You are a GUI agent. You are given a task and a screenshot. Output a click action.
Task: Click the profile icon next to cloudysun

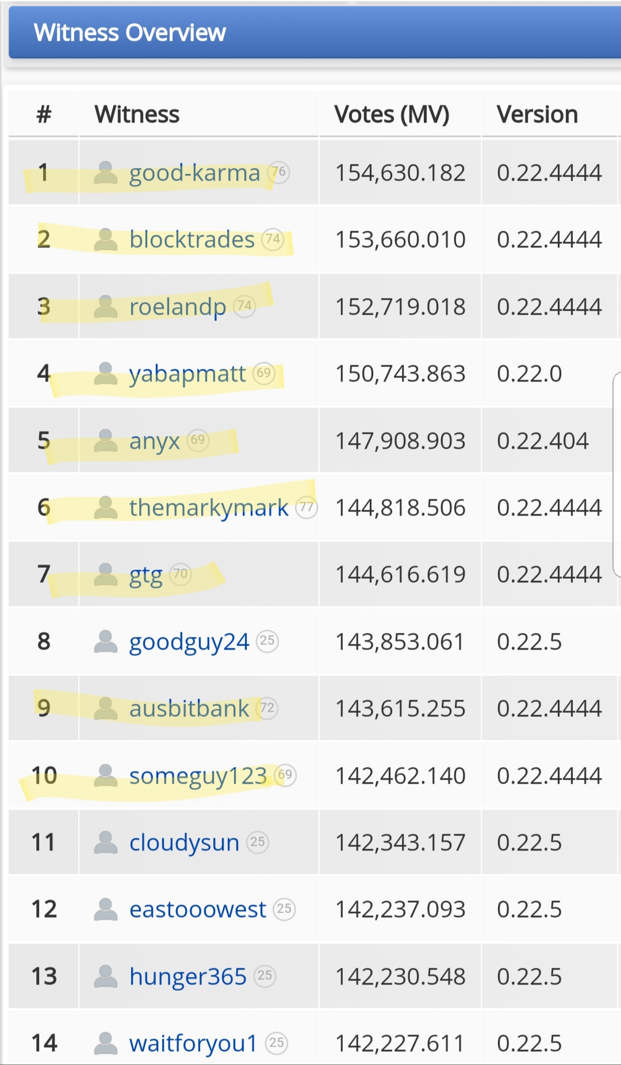[106, 842]
